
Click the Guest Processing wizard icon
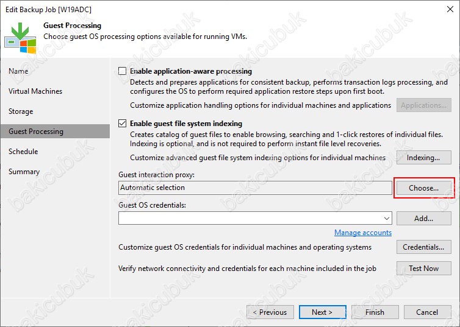coord(20,38)
